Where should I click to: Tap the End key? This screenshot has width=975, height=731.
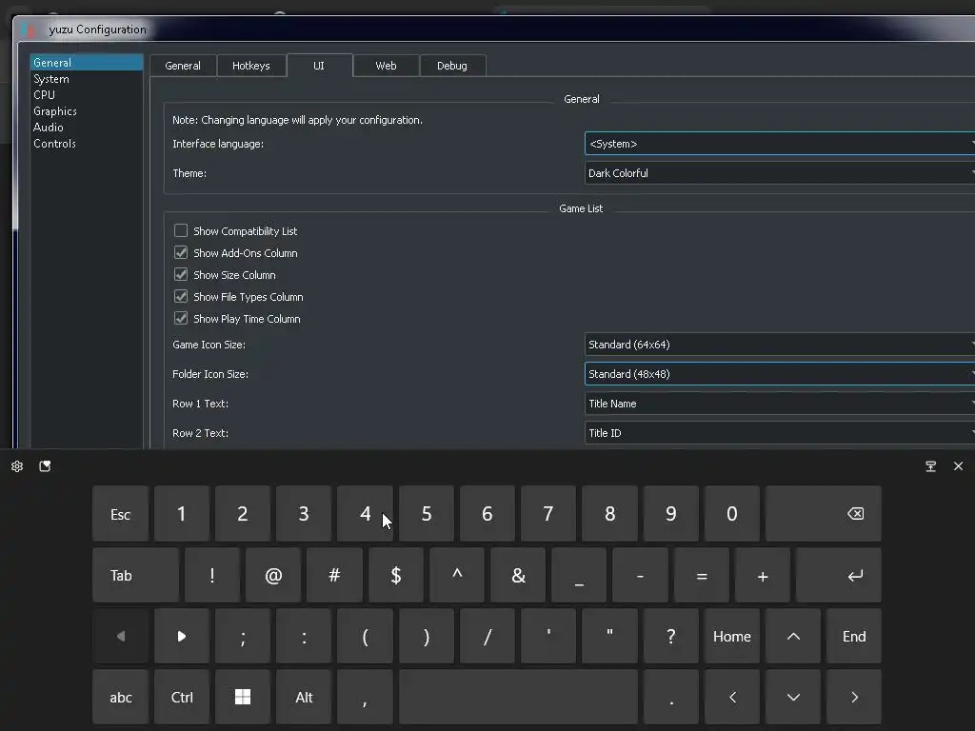(854, 636)
